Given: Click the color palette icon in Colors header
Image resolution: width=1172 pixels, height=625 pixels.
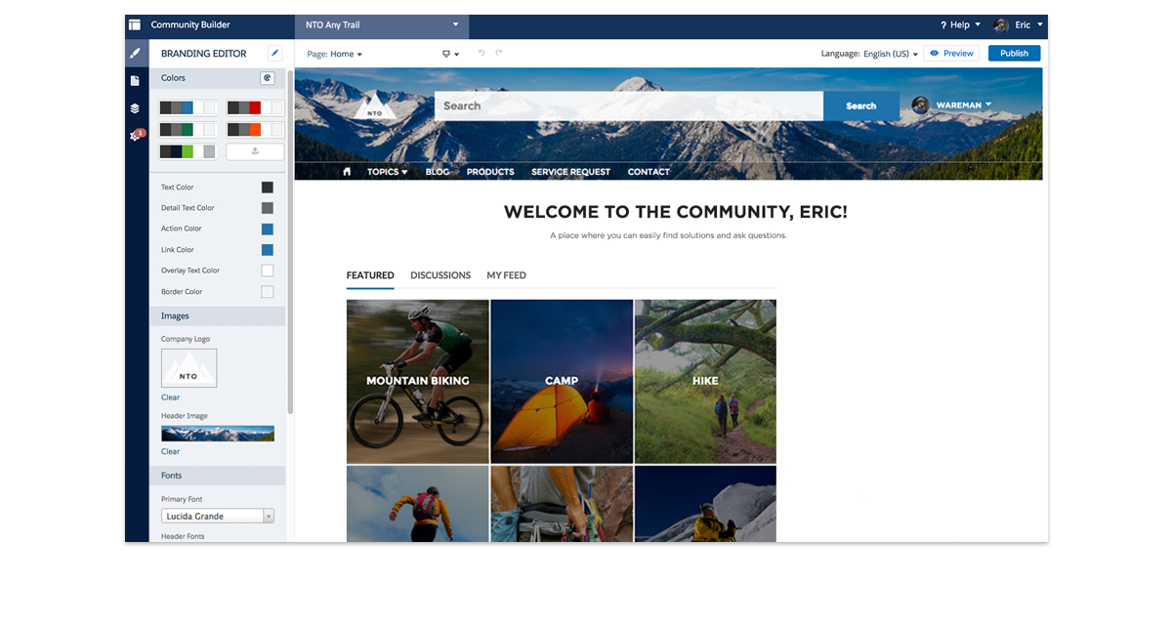Looking at the screenshot, I should pyautogui.click(x=267, y=78).
